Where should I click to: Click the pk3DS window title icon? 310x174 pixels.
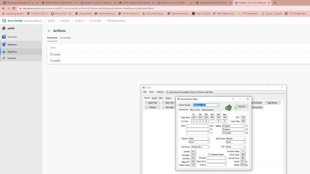point(144,87)
